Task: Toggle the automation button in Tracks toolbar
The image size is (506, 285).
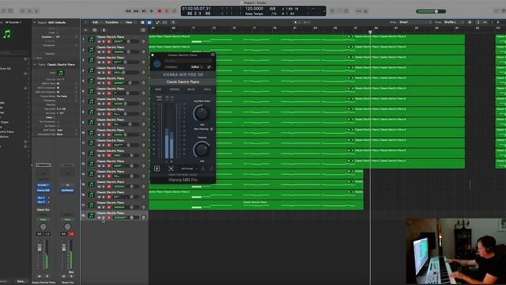Action: pyautogui.click(x=158, y=22)
